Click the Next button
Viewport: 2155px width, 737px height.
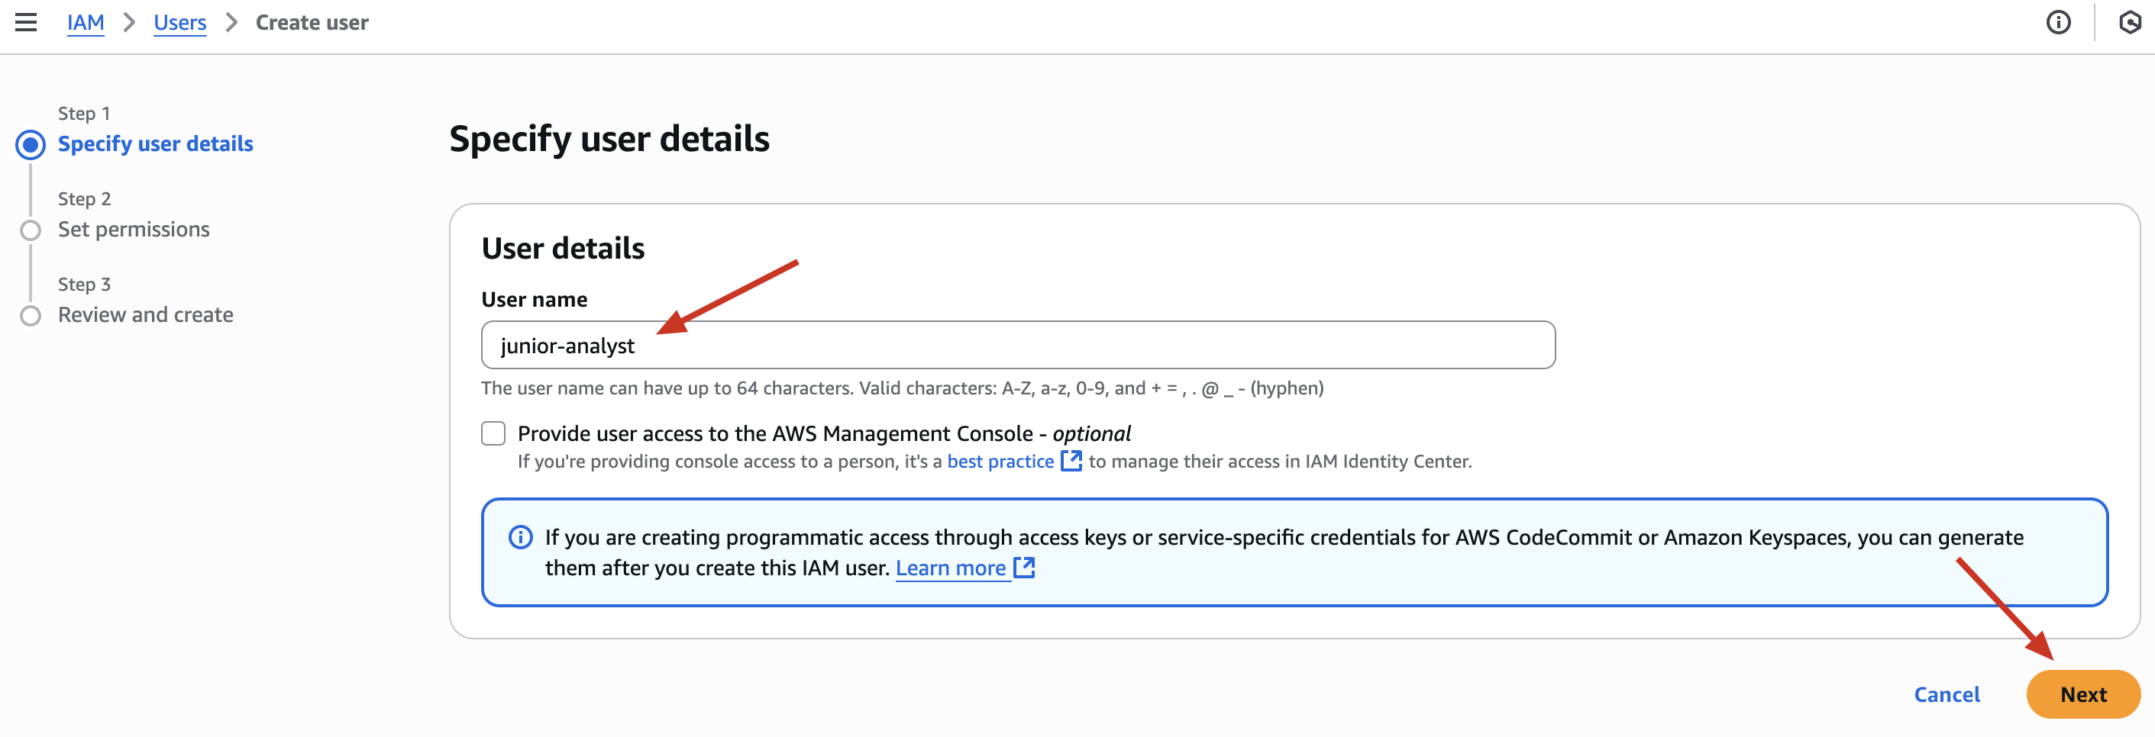pos(2083,694)
